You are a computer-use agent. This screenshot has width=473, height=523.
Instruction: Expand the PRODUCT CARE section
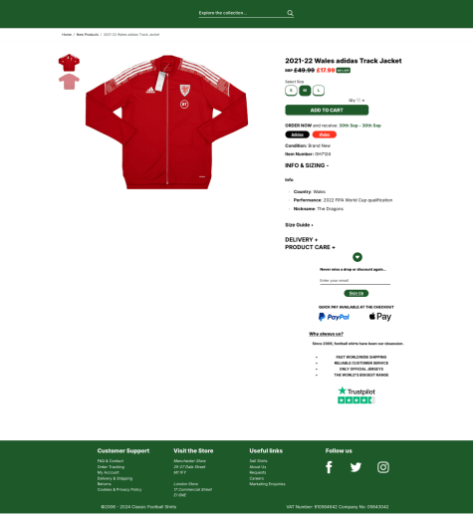pyautogui.click(x=310, y=247)
